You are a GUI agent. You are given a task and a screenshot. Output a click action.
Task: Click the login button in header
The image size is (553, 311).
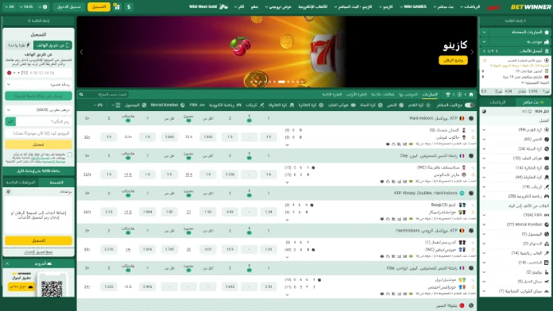pos(69,6)
